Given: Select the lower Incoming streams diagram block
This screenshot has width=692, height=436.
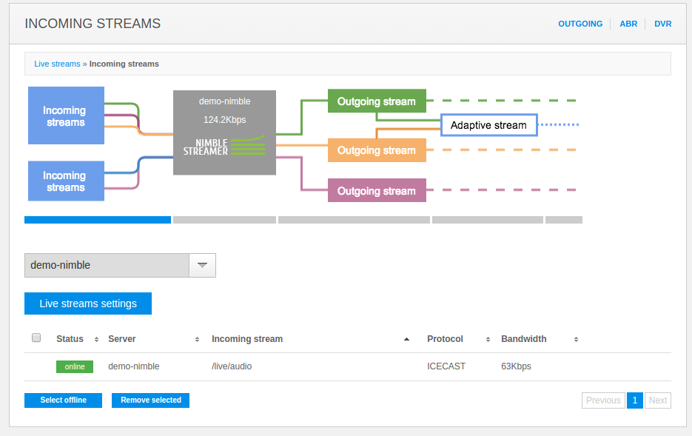Looking at the screenshot, I should (x=66, y=181).
